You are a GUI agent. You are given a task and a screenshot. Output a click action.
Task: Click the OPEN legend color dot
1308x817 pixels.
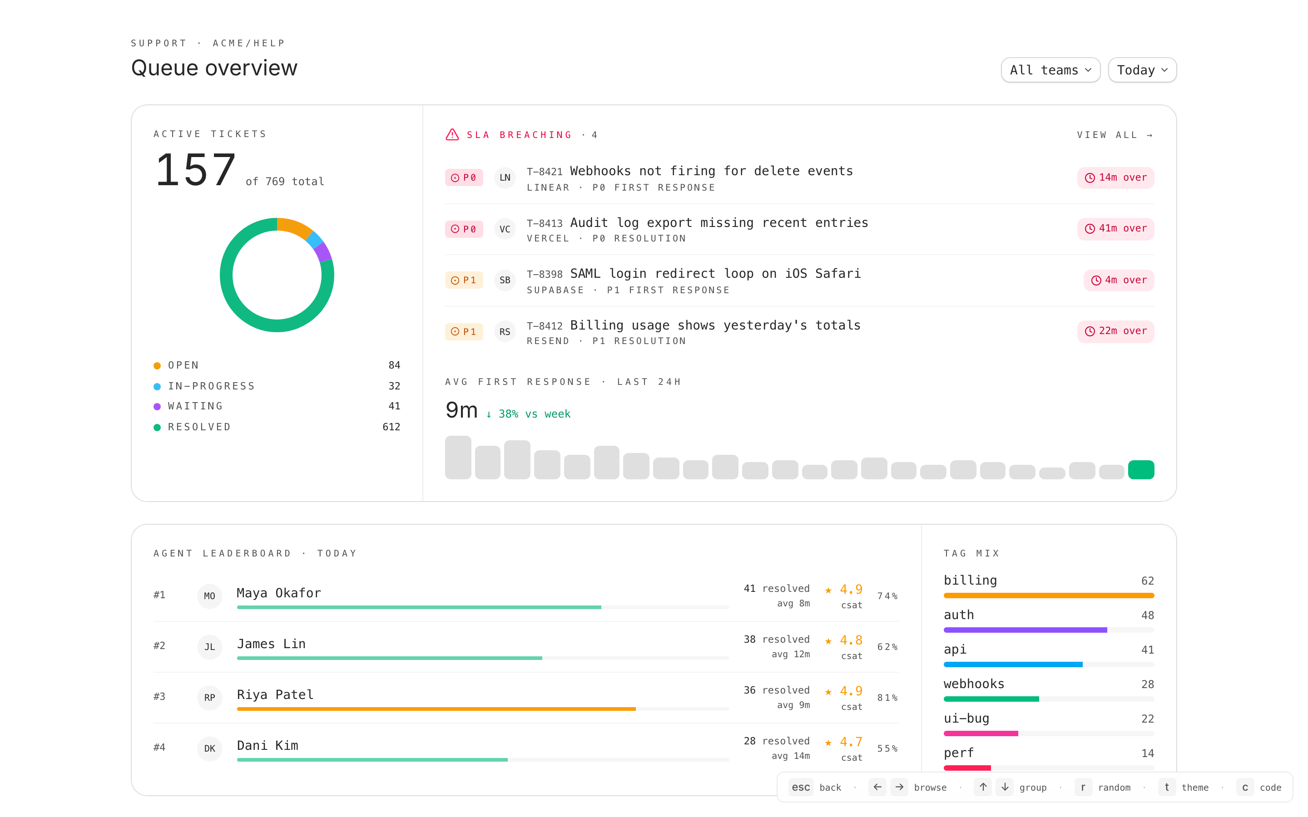point(157,366)
